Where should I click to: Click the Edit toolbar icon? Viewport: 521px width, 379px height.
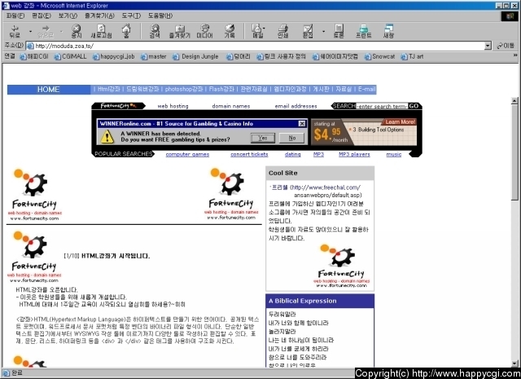(x=308, y=31)
